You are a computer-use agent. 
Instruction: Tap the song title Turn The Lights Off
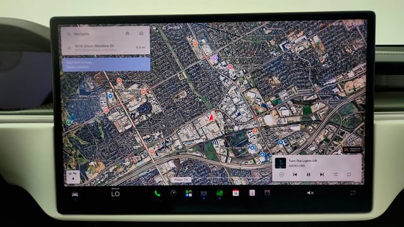(303, 161)
